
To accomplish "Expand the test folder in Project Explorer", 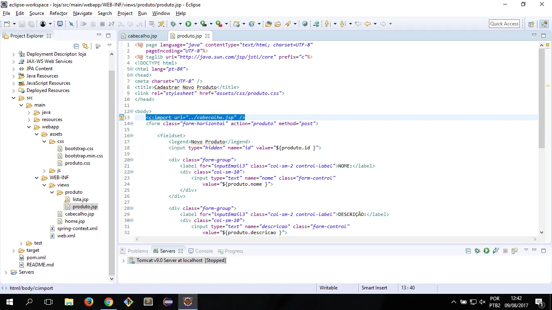I will (x=21, y=243).
